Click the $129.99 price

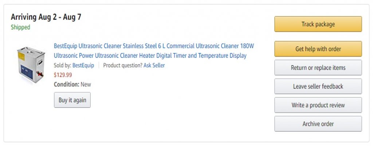coord(63,75)
